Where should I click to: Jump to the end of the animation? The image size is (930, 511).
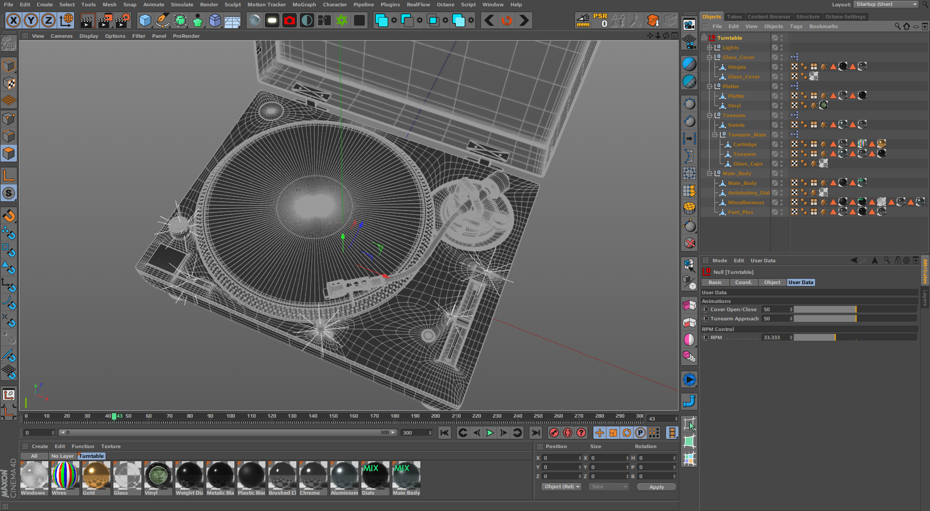535,433
